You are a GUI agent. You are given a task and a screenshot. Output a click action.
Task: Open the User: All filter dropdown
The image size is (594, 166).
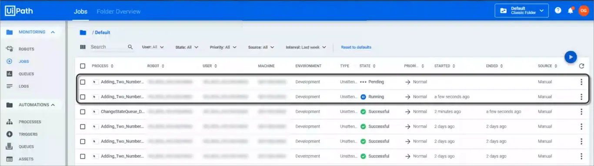[x=153, y=47]
